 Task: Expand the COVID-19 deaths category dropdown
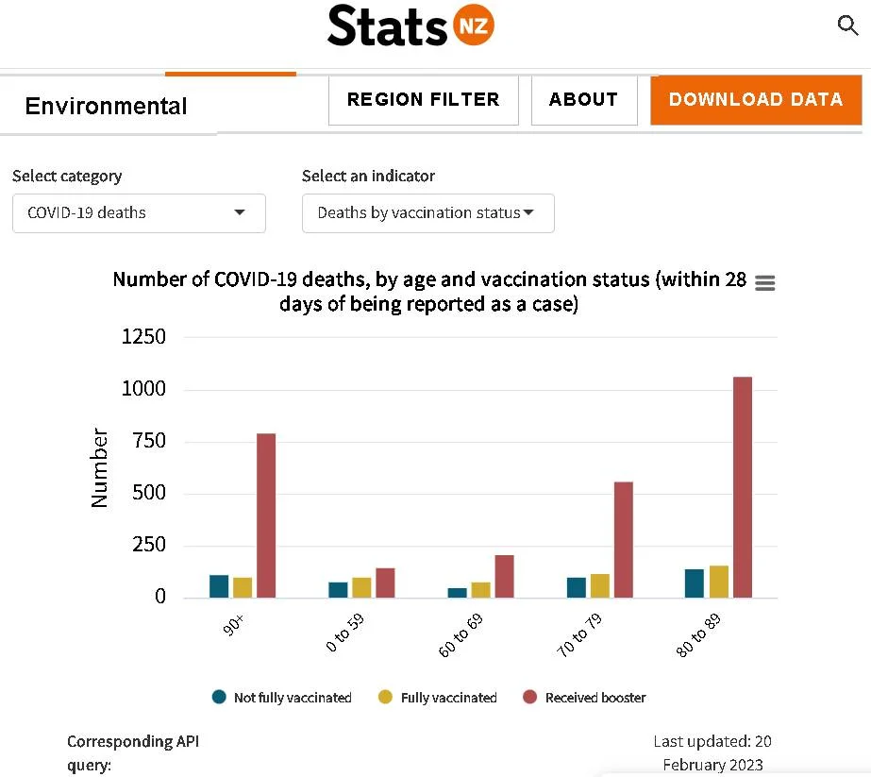[x=139, y=212]
